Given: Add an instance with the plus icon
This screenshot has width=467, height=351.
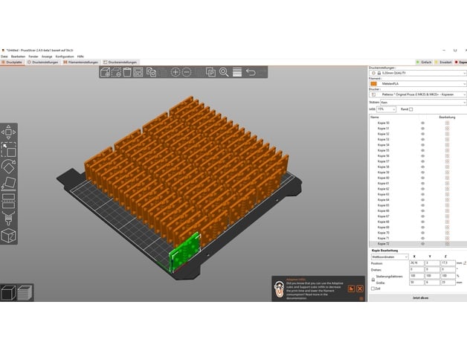Looking at the screenshot, I should [x=175, y=72].
